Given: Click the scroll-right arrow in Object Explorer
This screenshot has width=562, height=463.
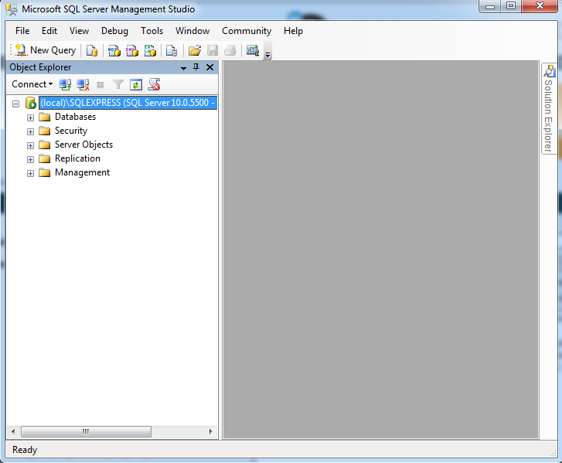Looking at the screenshot, I should (211, 431).
